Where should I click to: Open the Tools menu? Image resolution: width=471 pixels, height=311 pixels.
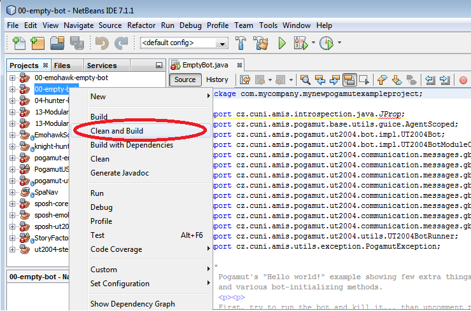[268, 25]
